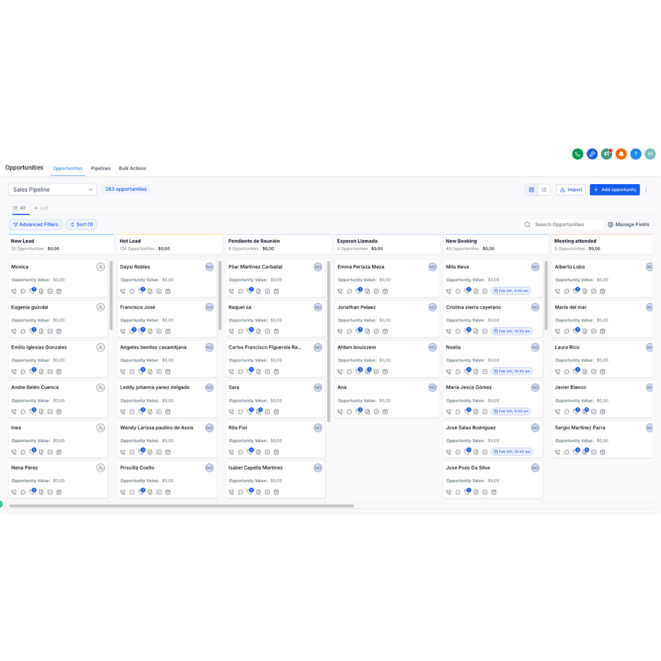Click the Pendiente de Reunión column scrollbar
This screenshot has width=661, height=661.
[x=329, y=342]
